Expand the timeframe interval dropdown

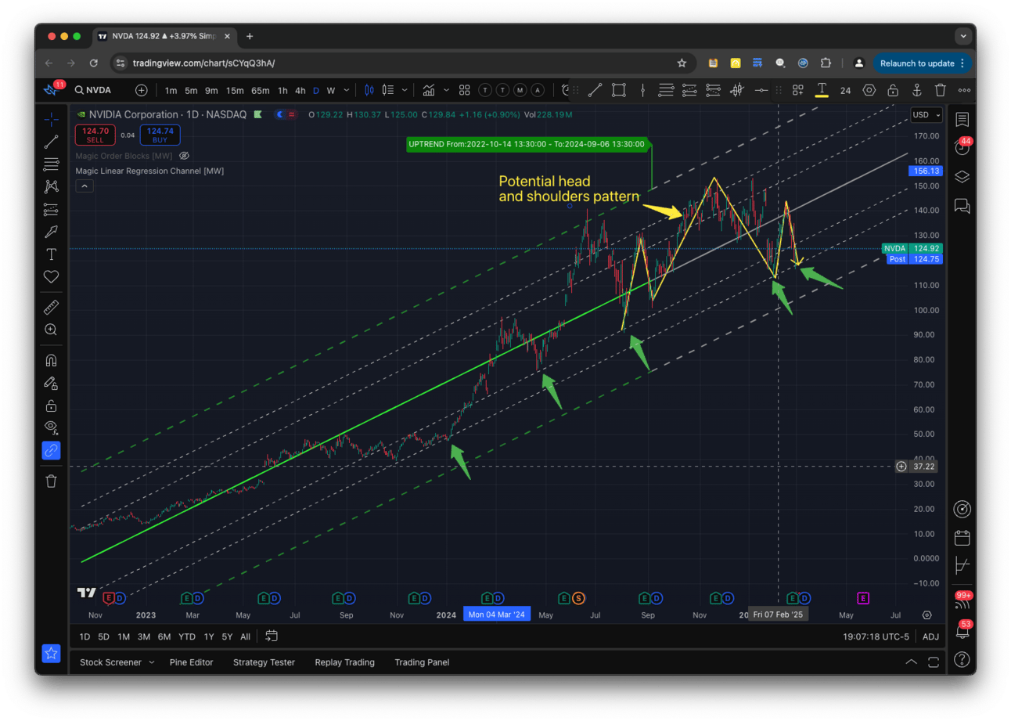click(x=347, y=90)
